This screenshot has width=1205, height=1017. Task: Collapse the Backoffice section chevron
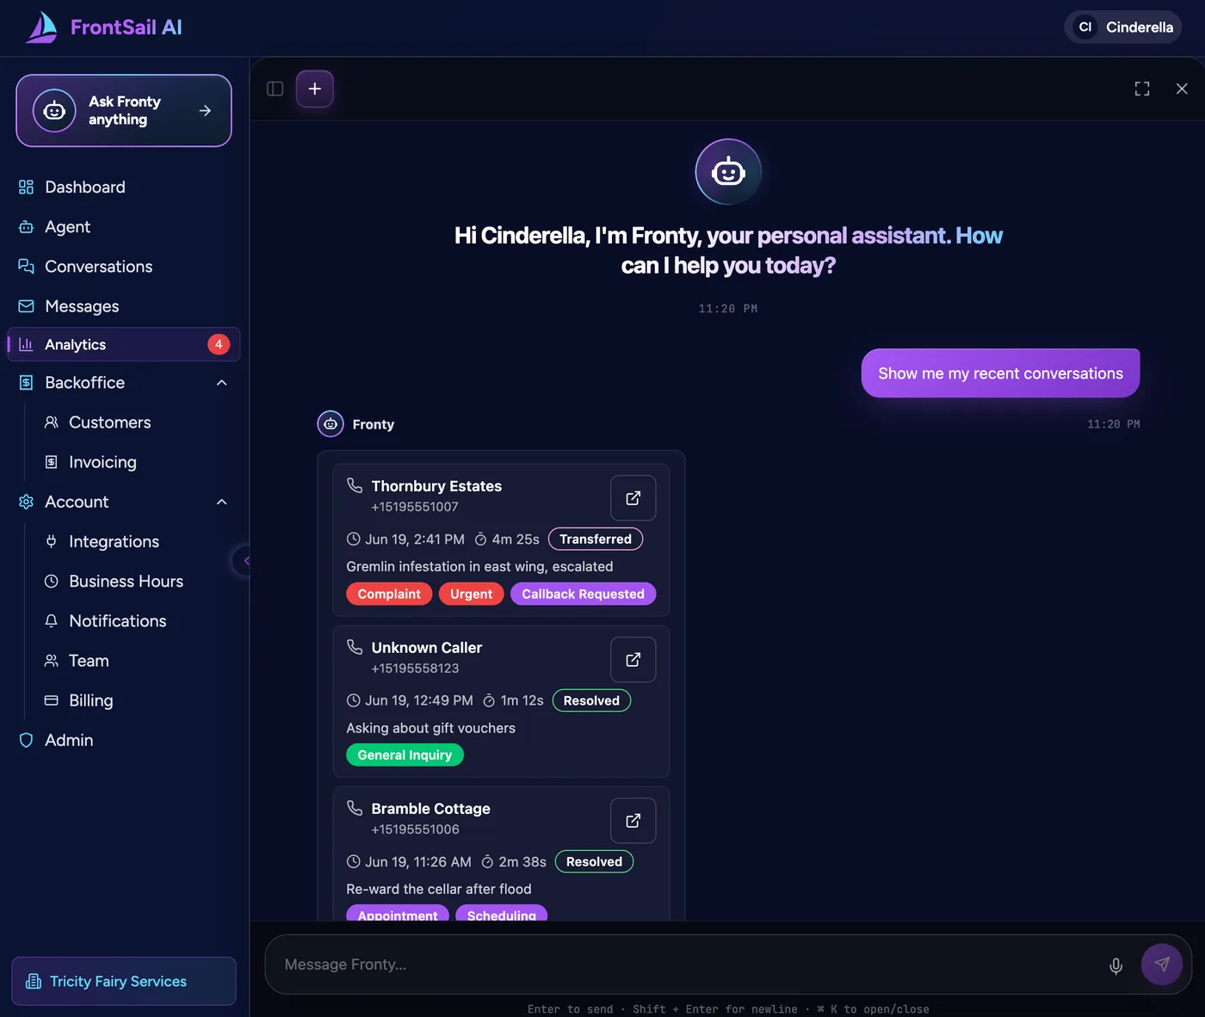pyautogui.click(x=221, y=382)
